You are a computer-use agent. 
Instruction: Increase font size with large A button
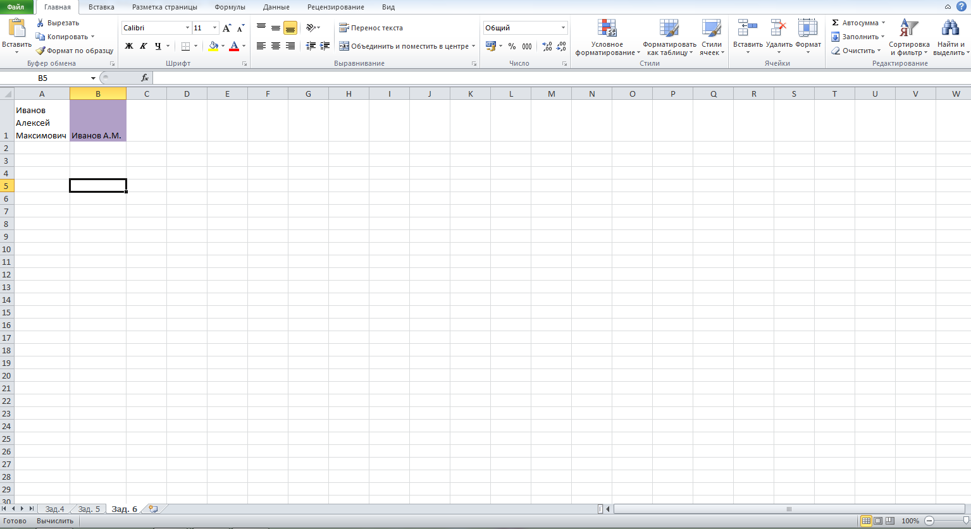[227, 28]
